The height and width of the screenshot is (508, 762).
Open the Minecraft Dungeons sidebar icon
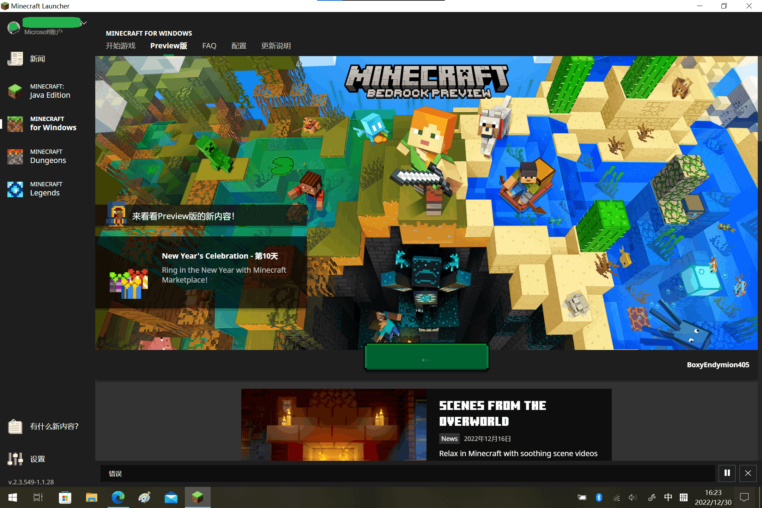tap(15, 157)
